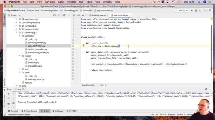215x120 pixels.
Task: Open the Navigate menu
Action: coord(50,2)
